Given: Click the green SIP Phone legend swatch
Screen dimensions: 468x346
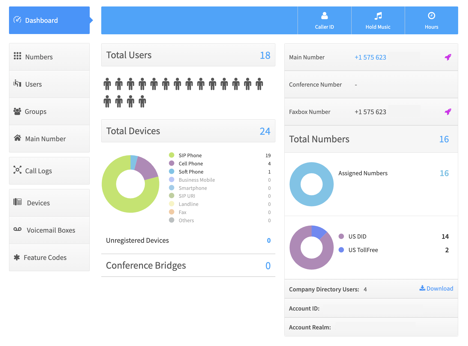Looking at the screenshot, I should click(x=172, y=155).
